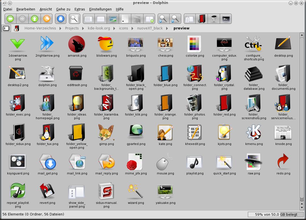306x220 pixels.
Task: Click the orange reload toolbar button
Action: tap(47, 19)
